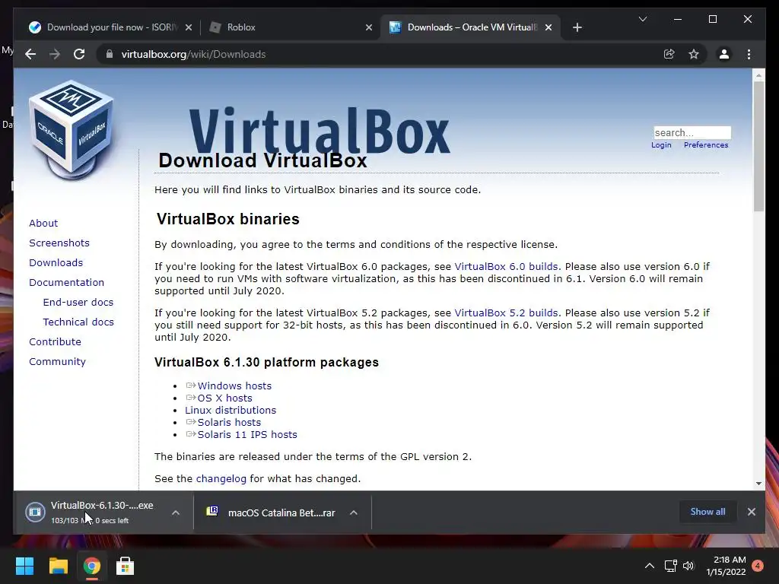Open the Linux distributions link
Image resolution: width=779 pixels, height=584 pixels.
click(231, 410)
